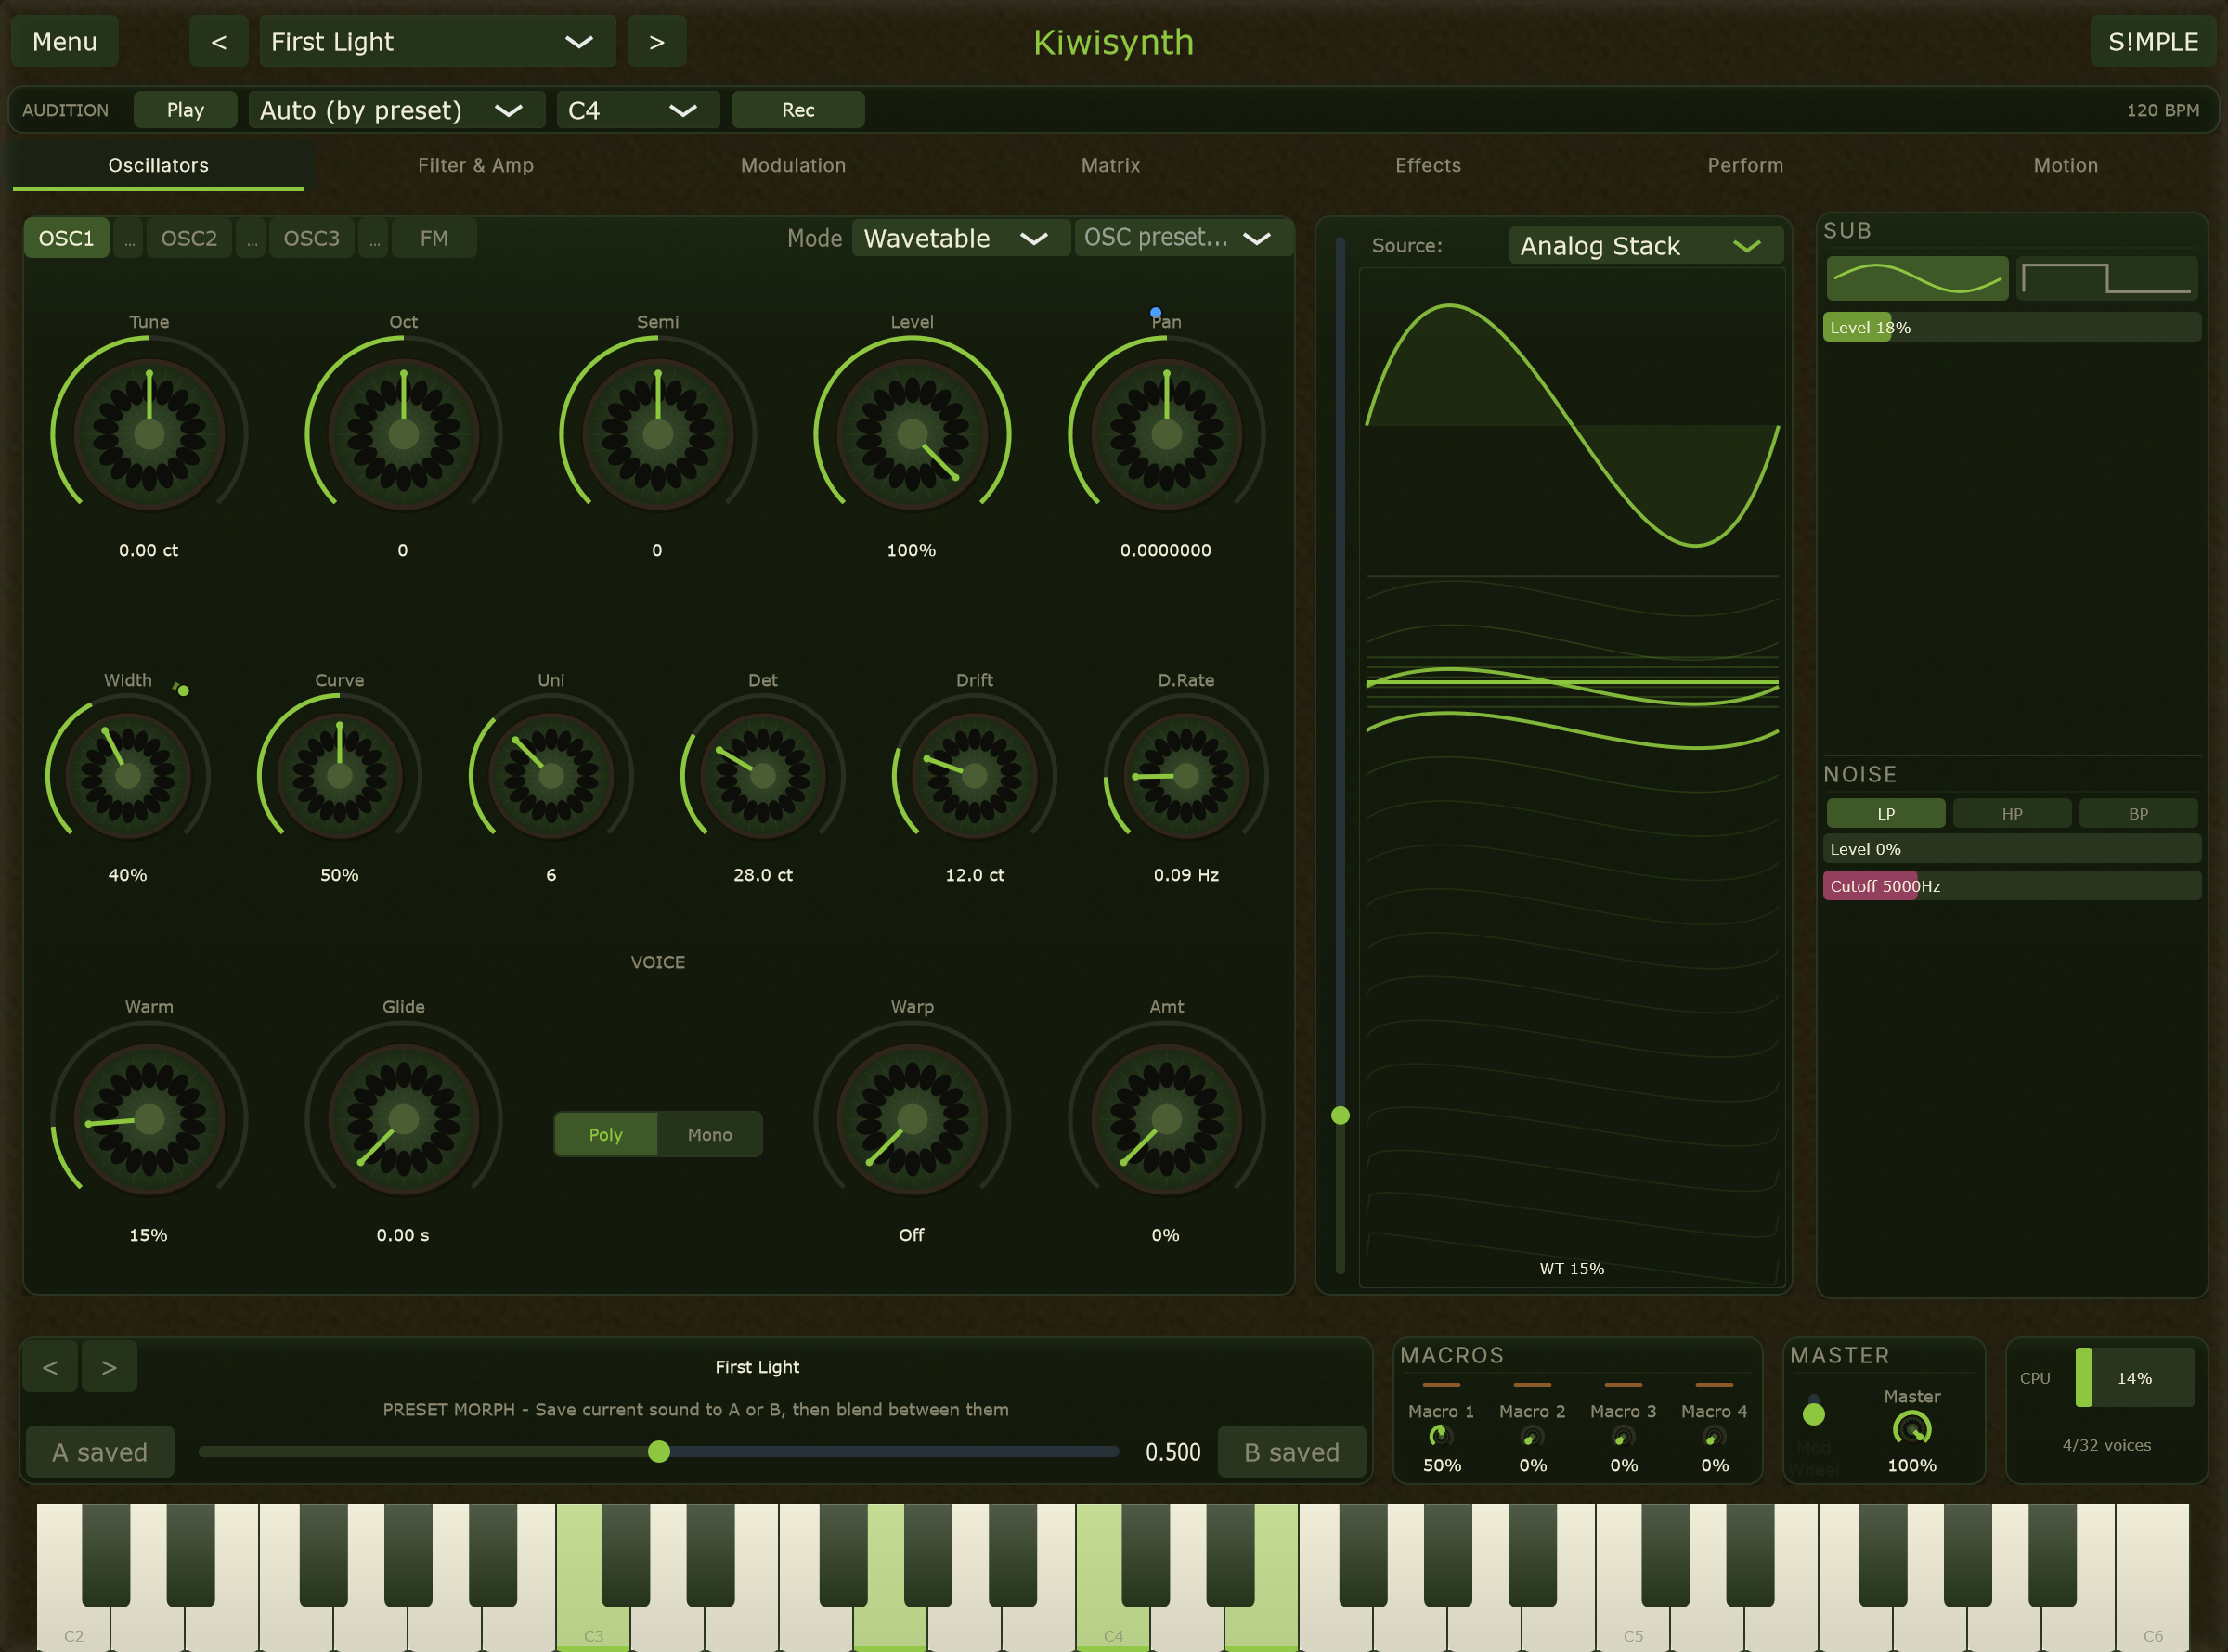Click the Mod Wheel indicator dot
The width and height of the screenshot is (2228, 1652).
pyautogui.click(x=1814, y=1414)
